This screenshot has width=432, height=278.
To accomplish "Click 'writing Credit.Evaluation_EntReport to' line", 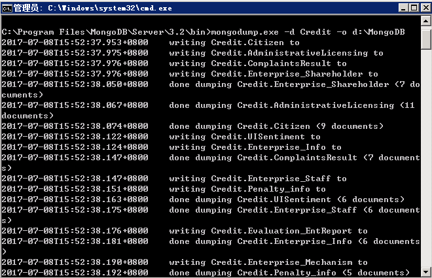I will 268,231.
